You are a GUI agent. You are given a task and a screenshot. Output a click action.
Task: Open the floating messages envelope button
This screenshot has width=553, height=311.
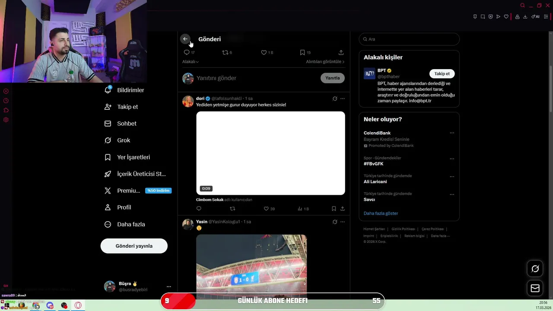535,288
